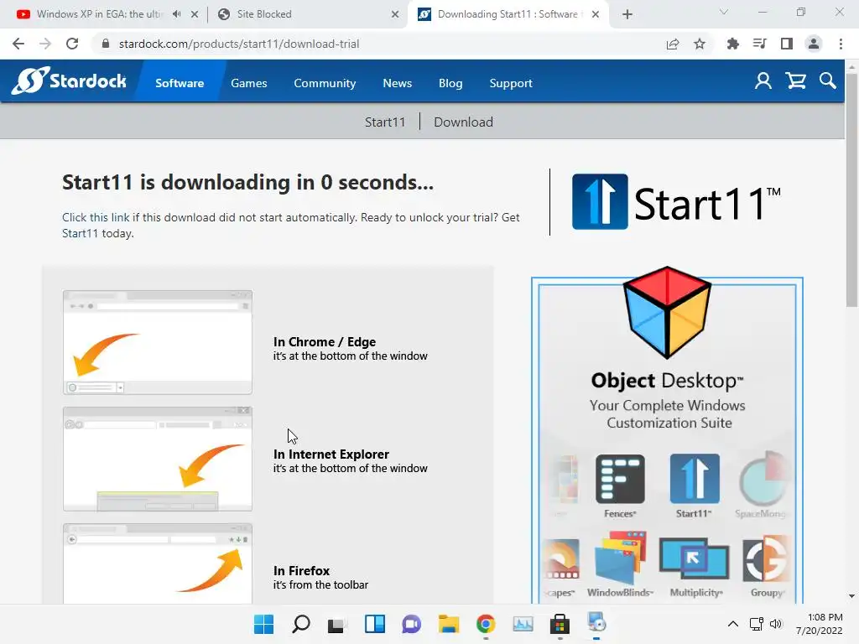Viewport: 859px width, 644px height.
Task: Open the Games menu
Action: [x=248, y=83]
